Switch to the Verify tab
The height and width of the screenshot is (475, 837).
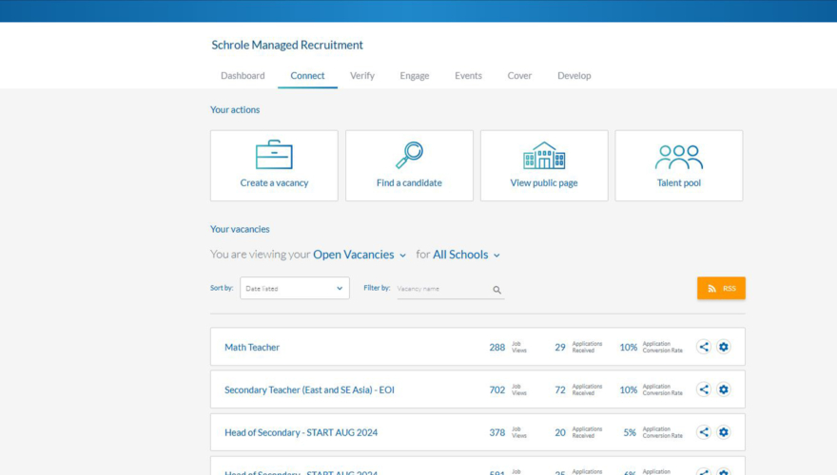(362, 76)
